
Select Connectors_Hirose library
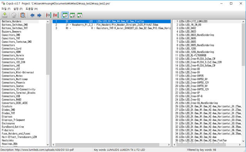[x=13, y=59]
